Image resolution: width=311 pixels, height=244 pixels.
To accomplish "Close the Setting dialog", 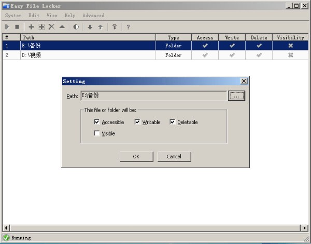I will click(x=244, y=81).
